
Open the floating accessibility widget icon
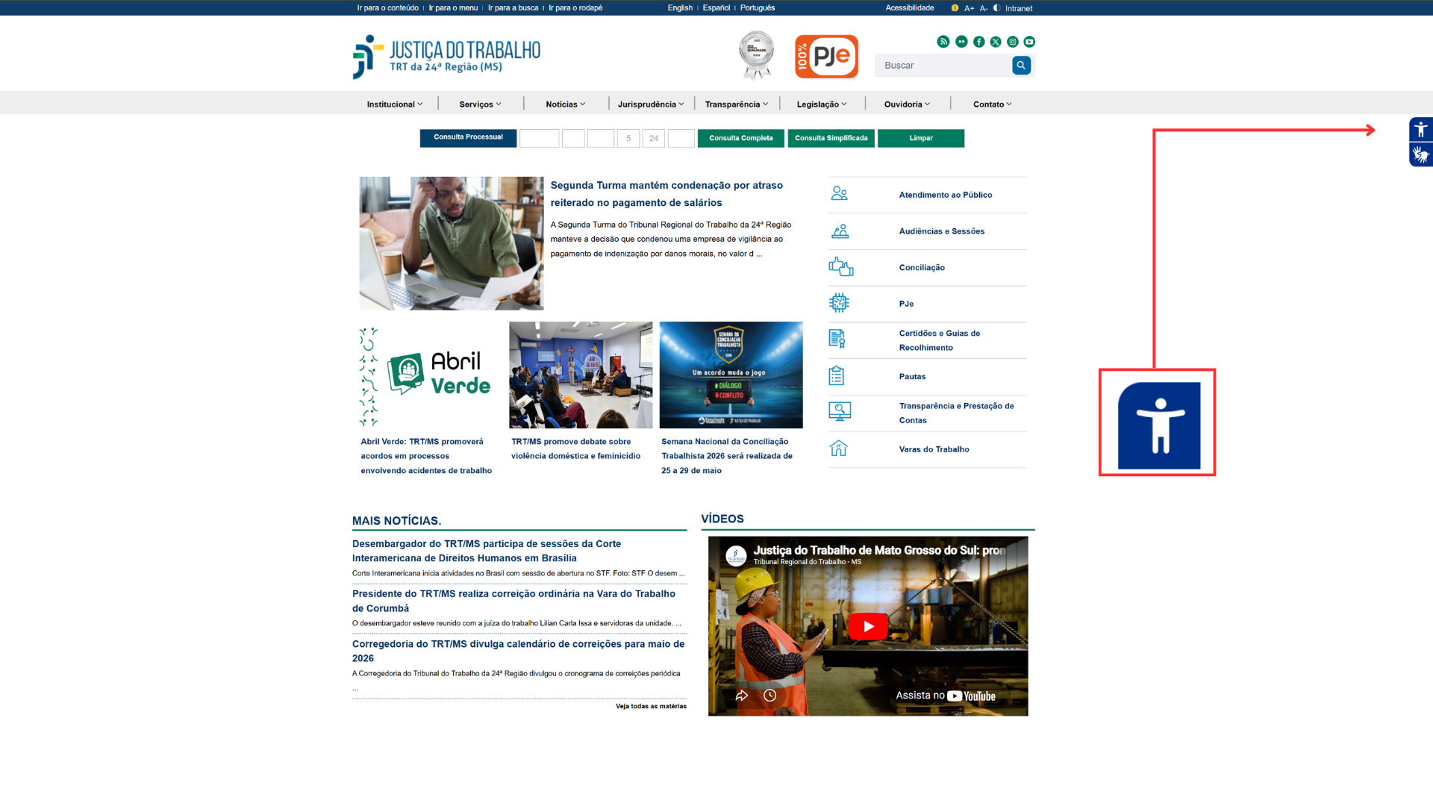pyautogui.click(x=1420, y=130)
